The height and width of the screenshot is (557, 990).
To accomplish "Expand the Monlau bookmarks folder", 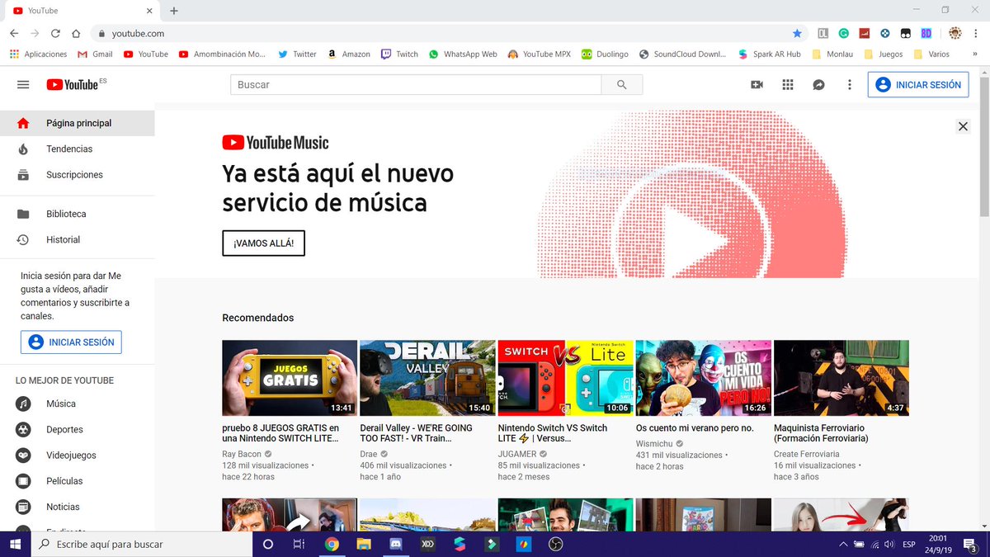I will click(x=832, y=54).
